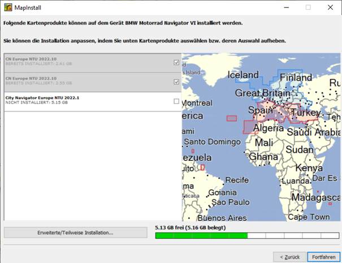
Task: Uncheck the first CN Europe NTU 2022.10 checkbox
Action: point(176,62)
